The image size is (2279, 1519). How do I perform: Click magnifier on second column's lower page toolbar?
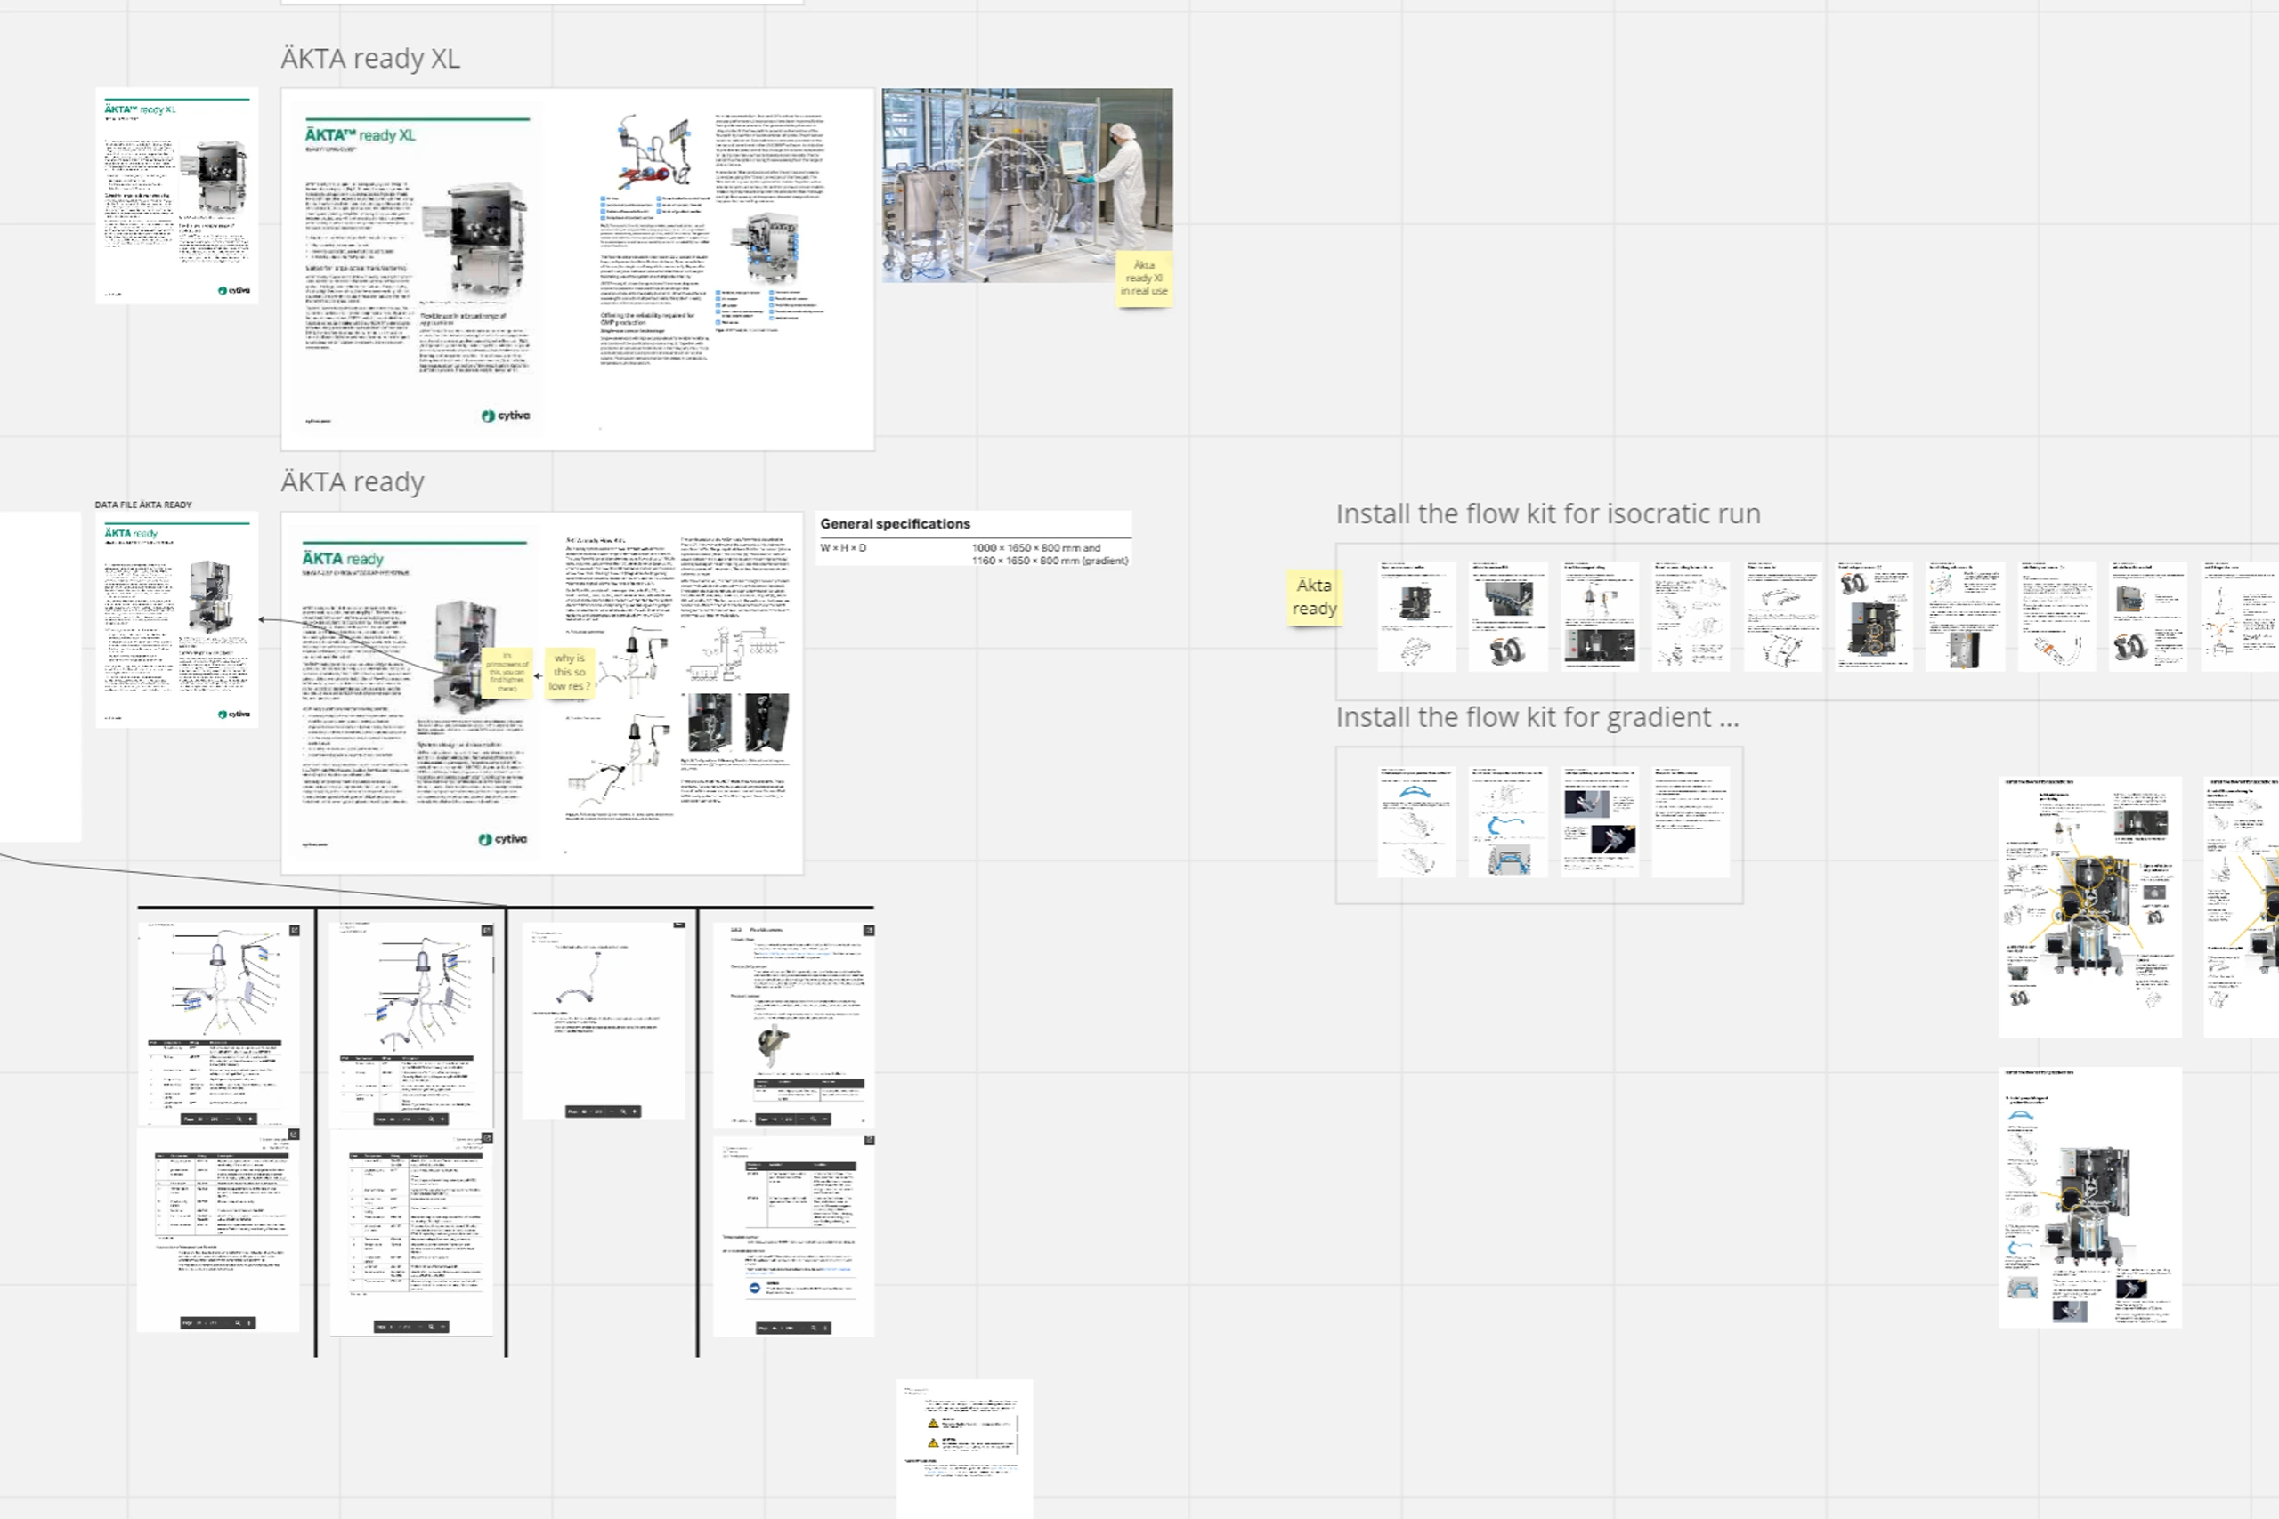[x=431, y=1326]
